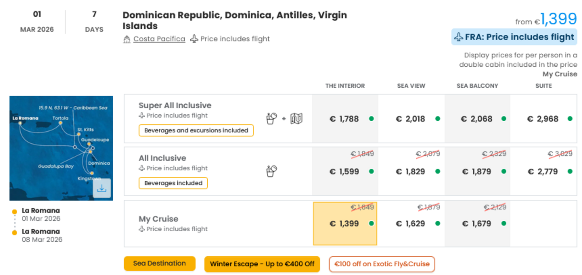
Task: Click the airplane icon in FRA price badge
Action: (x=458, y=37)
